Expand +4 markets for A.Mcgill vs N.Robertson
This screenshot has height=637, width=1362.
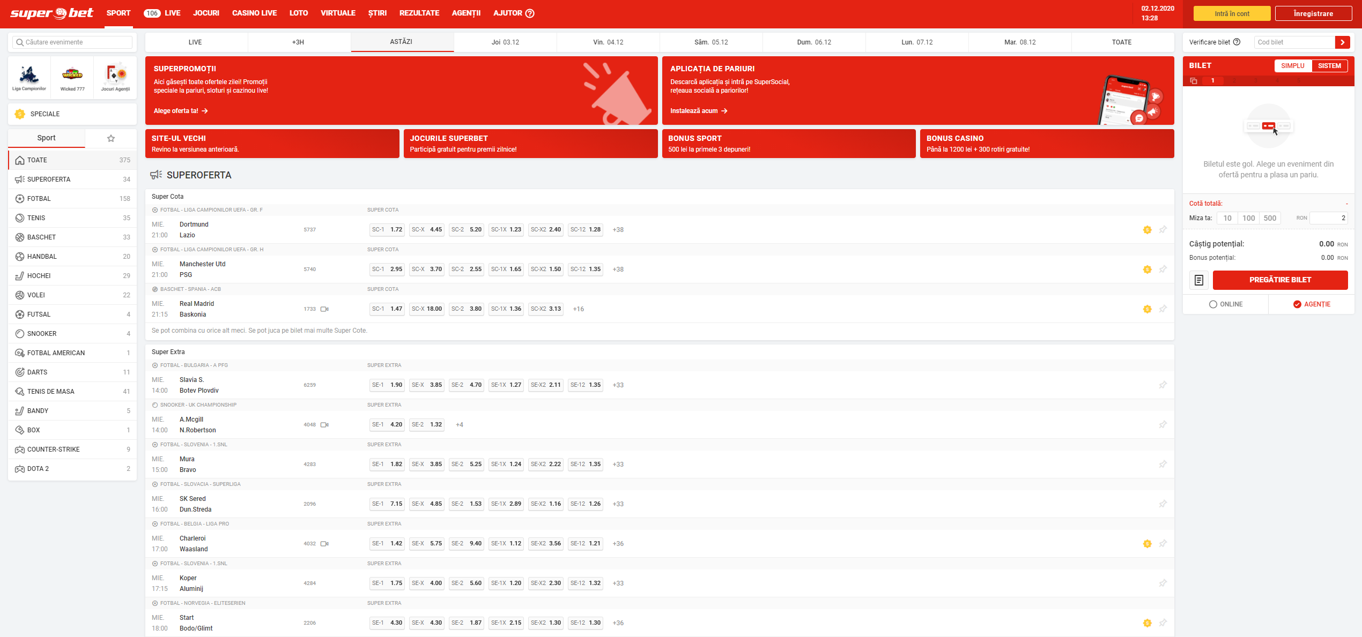pos(459,425)
